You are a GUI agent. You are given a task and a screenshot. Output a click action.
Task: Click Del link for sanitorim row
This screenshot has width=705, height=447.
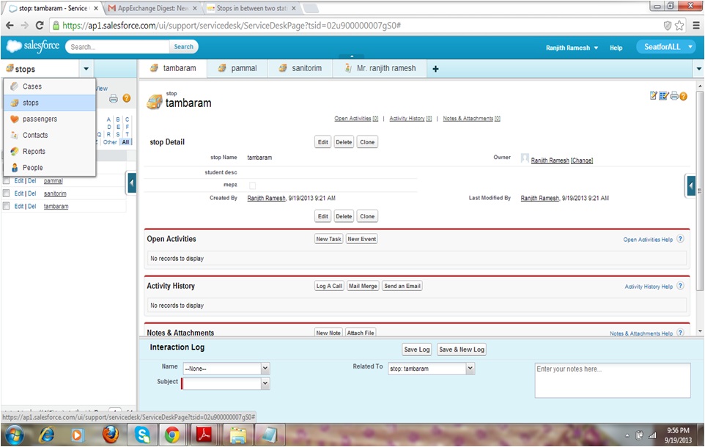(32, 193)
